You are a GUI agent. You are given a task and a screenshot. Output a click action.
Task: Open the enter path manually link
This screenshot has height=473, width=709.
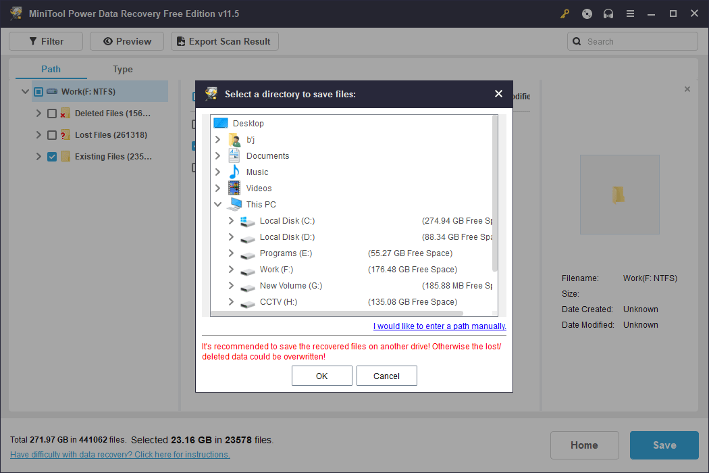click(439, 326)
